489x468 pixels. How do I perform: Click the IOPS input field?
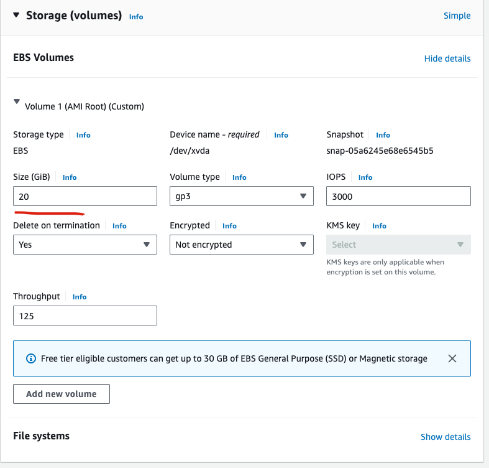click(398, 197)
